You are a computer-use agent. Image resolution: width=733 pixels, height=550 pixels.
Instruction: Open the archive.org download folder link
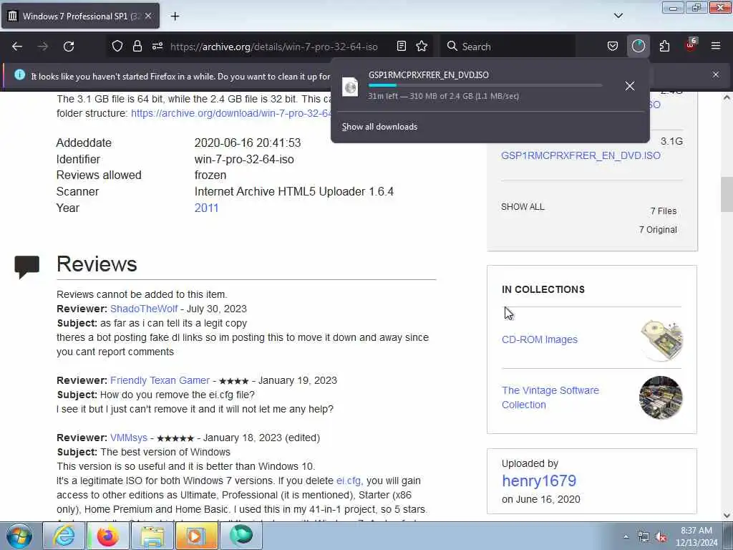coord(231,113)
